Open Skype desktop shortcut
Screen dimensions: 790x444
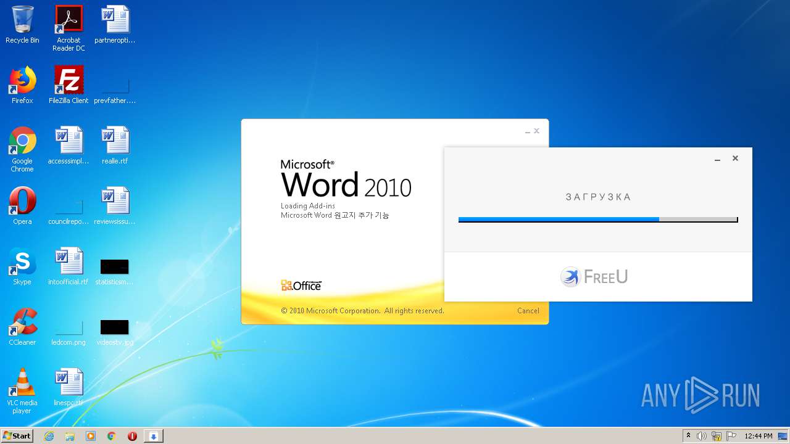tap(22, 266)
